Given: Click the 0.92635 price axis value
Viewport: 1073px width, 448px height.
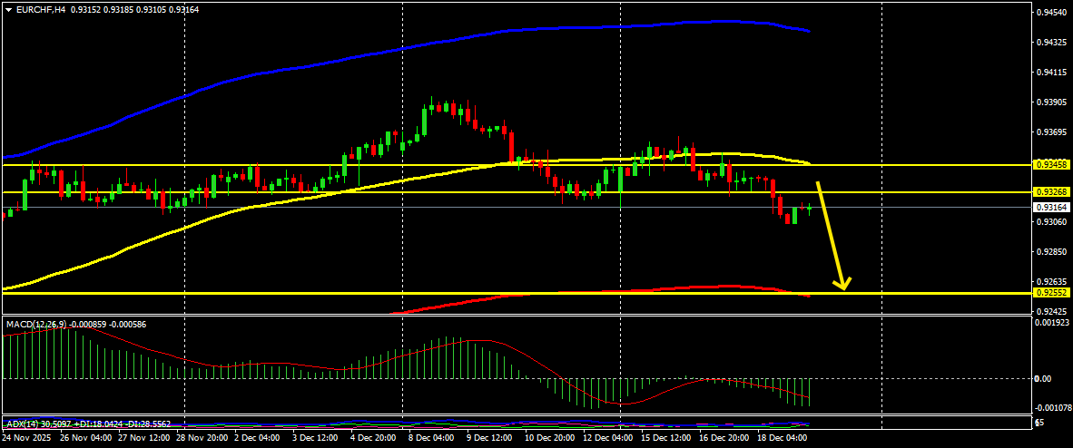Looking at the screenshot, I should [x=1052, y=281].
